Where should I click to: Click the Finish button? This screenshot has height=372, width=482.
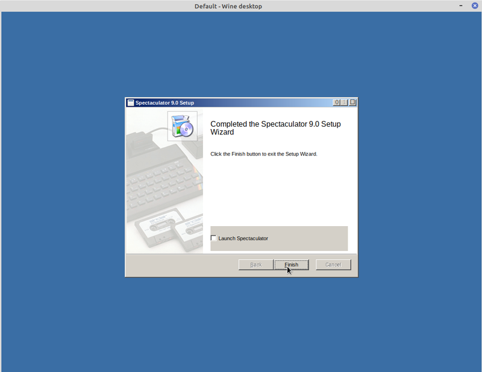click(291, 265)
